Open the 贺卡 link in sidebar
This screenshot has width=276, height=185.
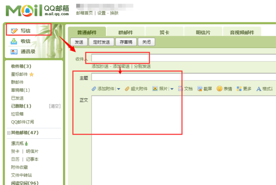point(15,151)
